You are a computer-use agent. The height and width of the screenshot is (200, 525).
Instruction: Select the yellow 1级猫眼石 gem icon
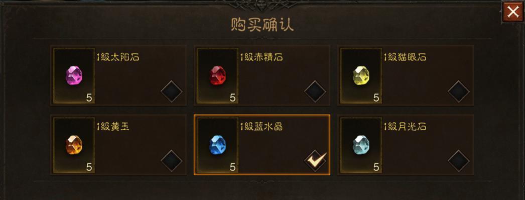tap(361, 75)
